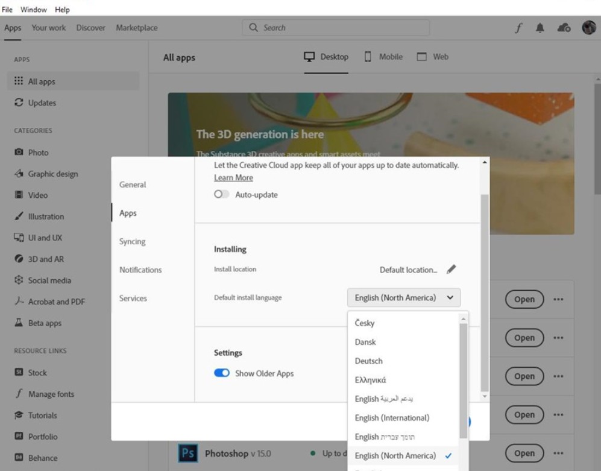Image resolution: width=601 pixels, height=471 pixels.
Task: Click the search magnifier icon
Action: 253,28
